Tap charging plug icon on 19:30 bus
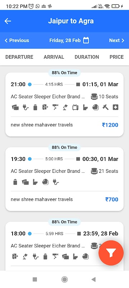 [56, 182]
